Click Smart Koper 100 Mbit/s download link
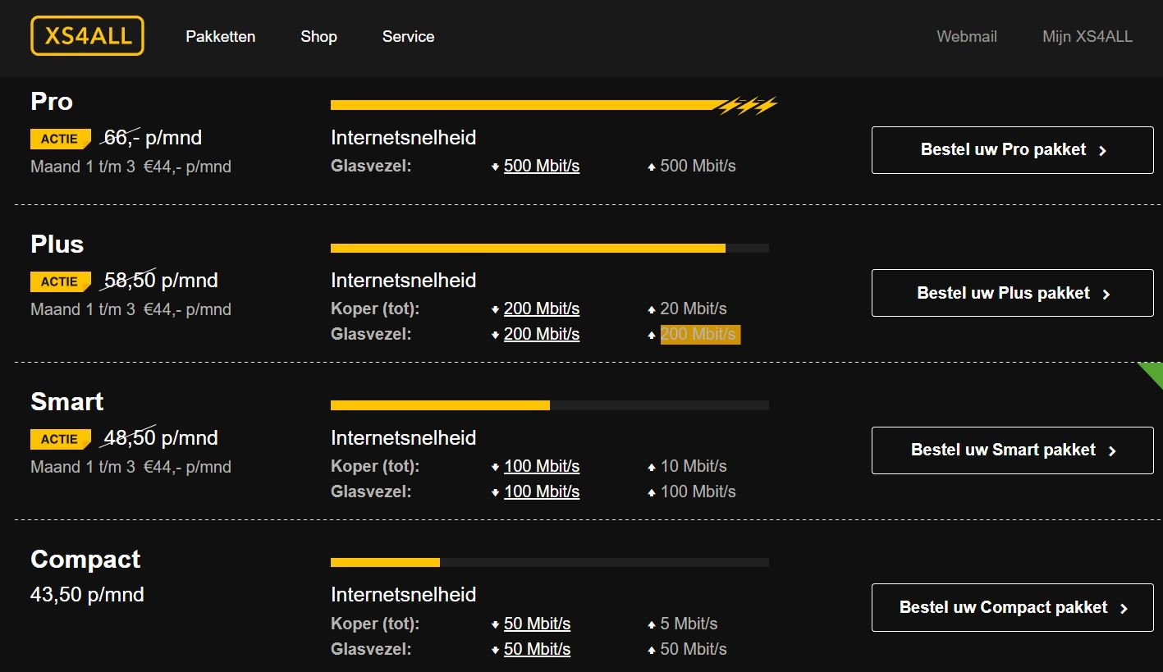This screenshot has height=672, width=1163. point(542,466)
